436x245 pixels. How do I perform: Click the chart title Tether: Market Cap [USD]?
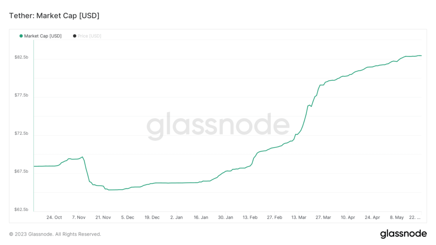pos(54,16)
